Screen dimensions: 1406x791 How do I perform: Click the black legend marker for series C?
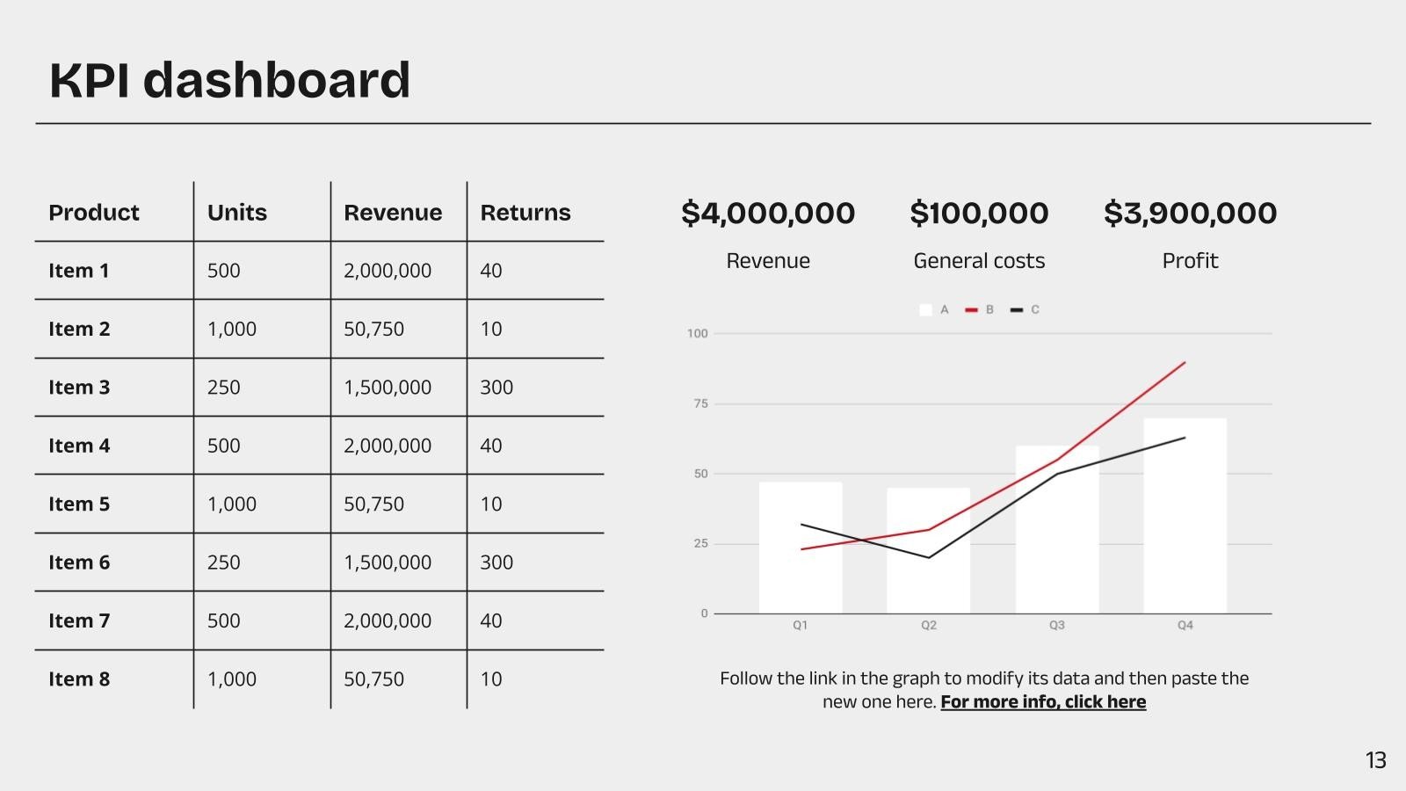[1017, 310]
